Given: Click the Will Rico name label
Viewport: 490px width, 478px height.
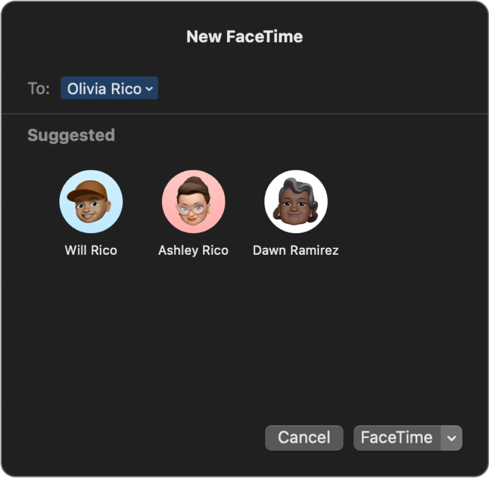Looking at the screenshot, I should (x=91, y=250).
